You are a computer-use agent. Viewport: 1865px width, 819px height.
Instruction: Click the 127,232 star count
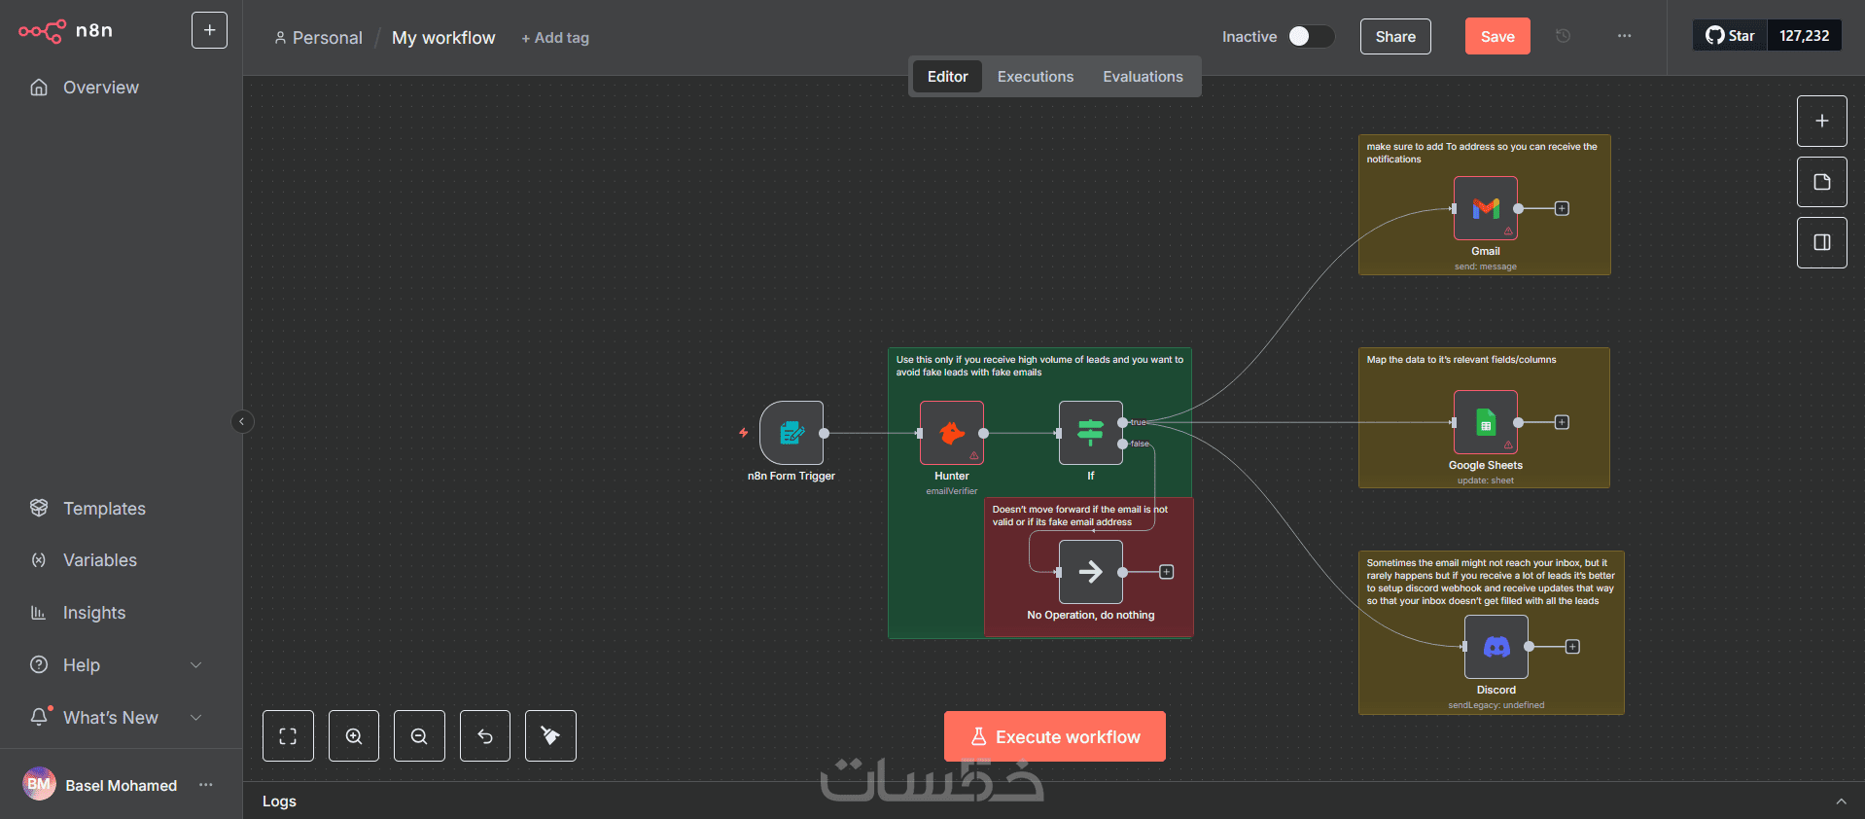1805,36
